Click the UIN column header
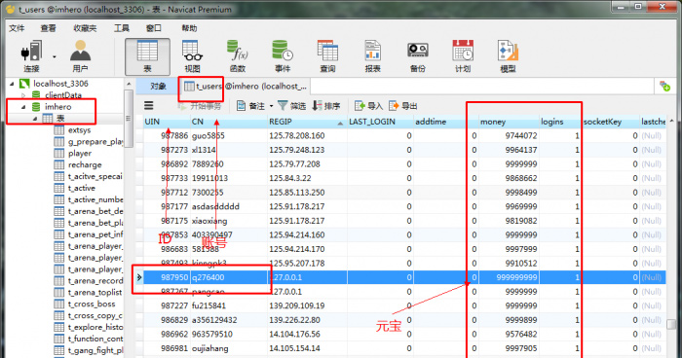Screen dimensions: 682x358 (167, 122)
